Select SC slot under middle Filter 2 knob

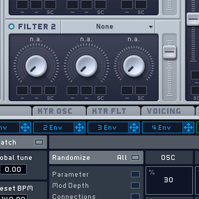point(101,91)
